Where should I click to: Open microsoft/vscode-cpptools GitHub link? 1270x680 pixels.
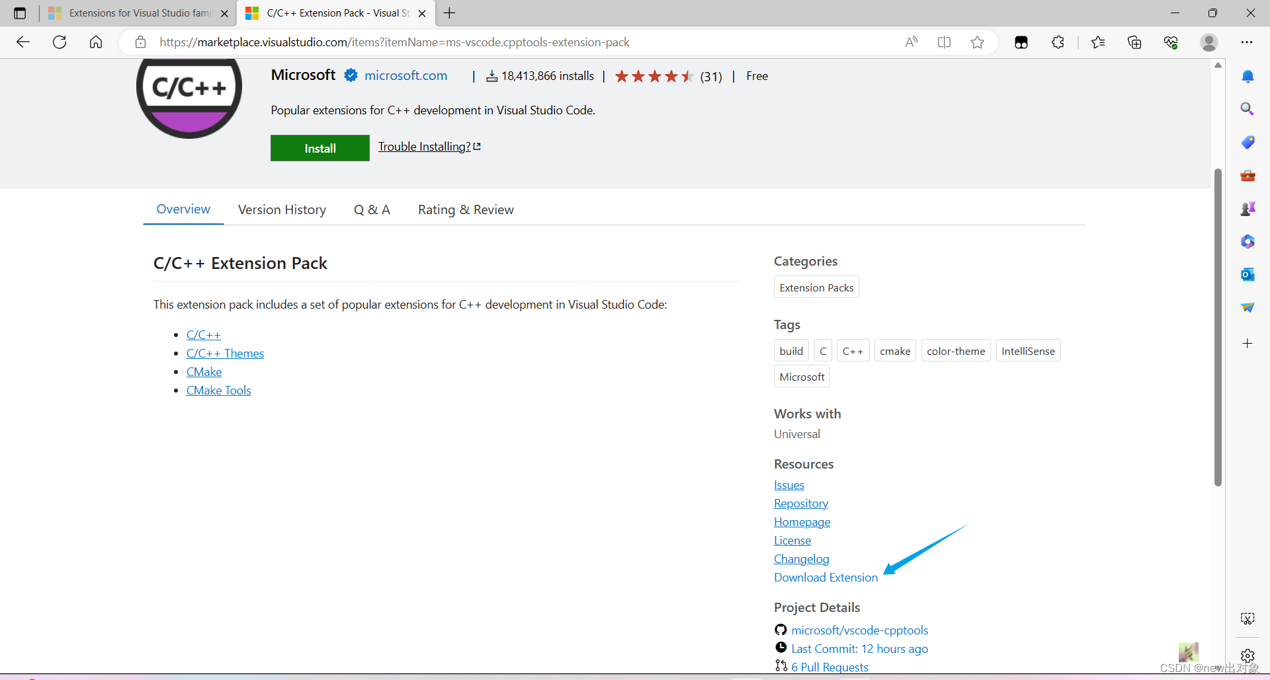[860, 630]
